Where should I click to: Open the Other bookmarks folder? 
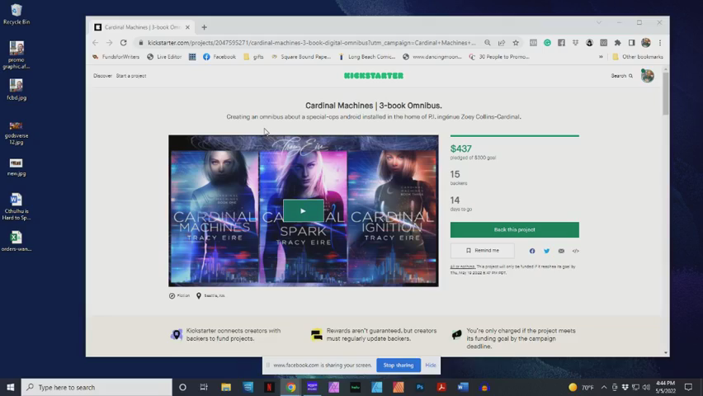[637, 57]
